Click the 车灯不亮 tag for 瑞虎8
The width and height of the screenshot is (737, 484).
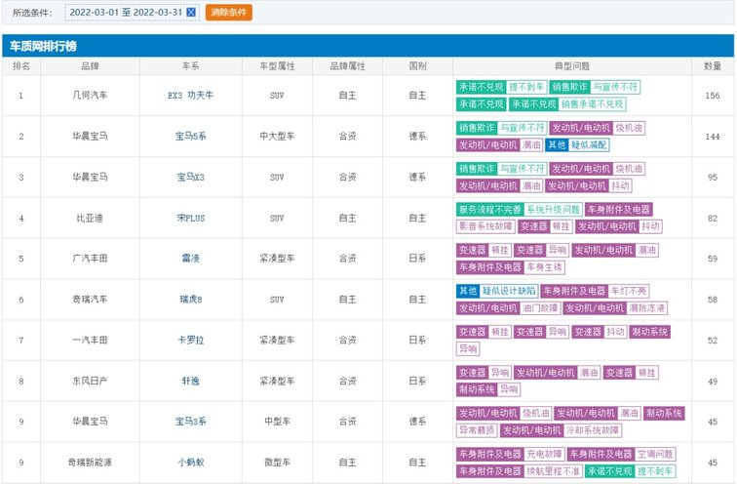coord(628,291)
